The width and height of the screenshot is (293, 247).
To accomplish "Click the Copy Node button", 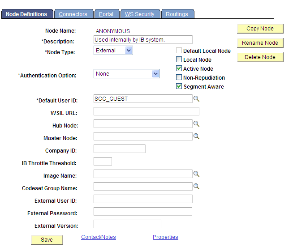I will pyautogui.click(x=260, y=29).
